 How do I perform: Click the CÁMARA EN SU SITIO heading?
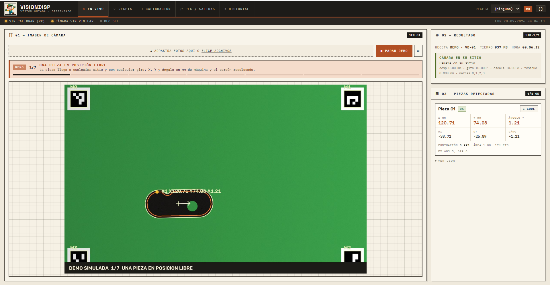(x=460, y=58)
